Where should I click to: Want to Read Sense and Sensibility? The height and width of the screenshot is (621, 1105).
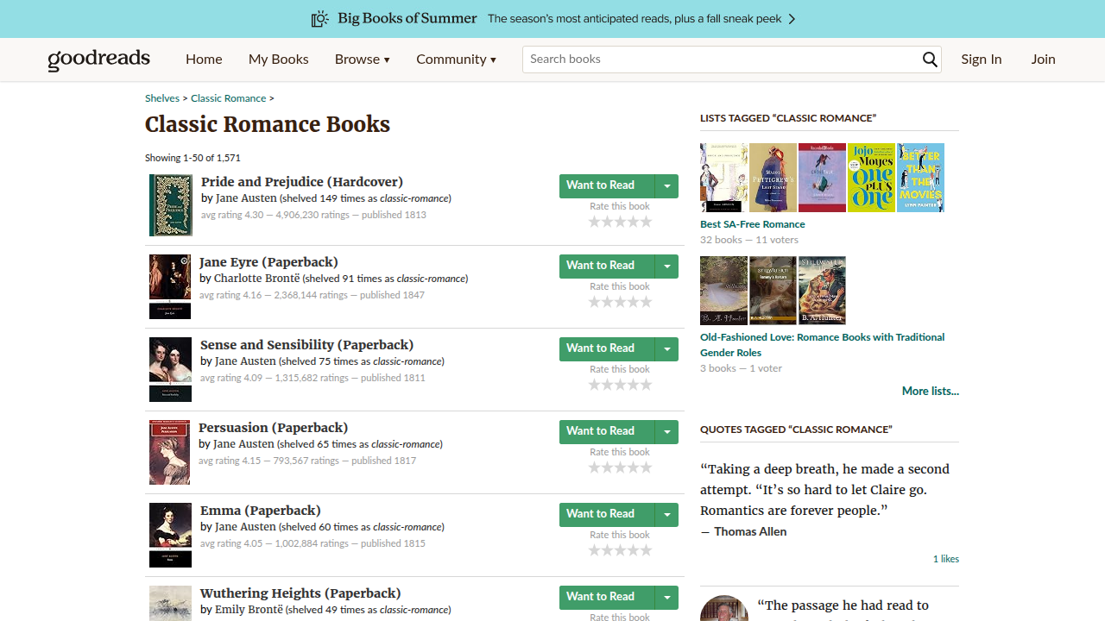point(607,348)
